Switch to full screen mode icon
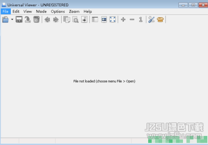This screenshot has height=145, width=208. (113, 20)
